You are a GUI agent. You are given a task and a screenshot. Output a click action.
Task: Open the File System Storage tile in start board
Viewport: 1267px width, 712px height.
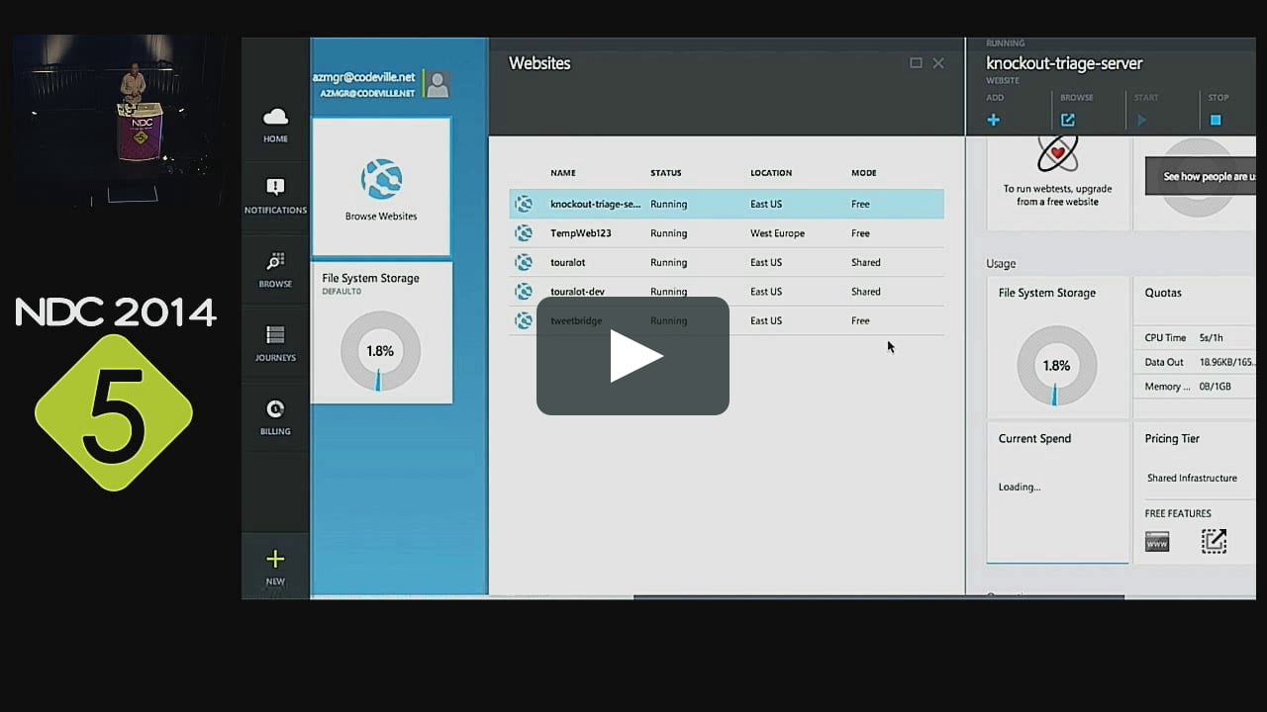coord(381,333)
